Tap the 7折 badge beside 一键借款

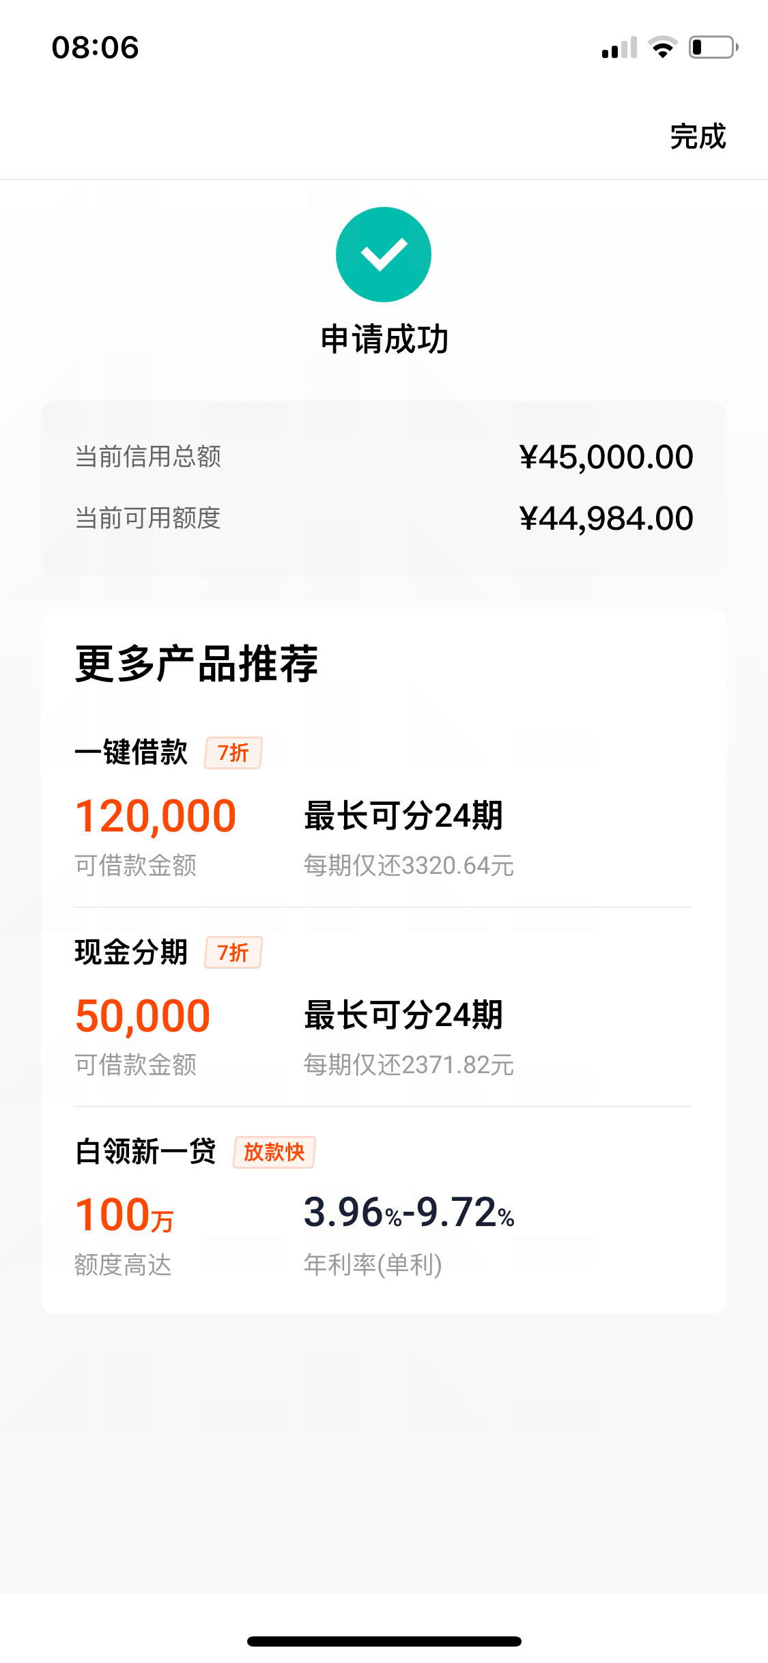(233, 753)
